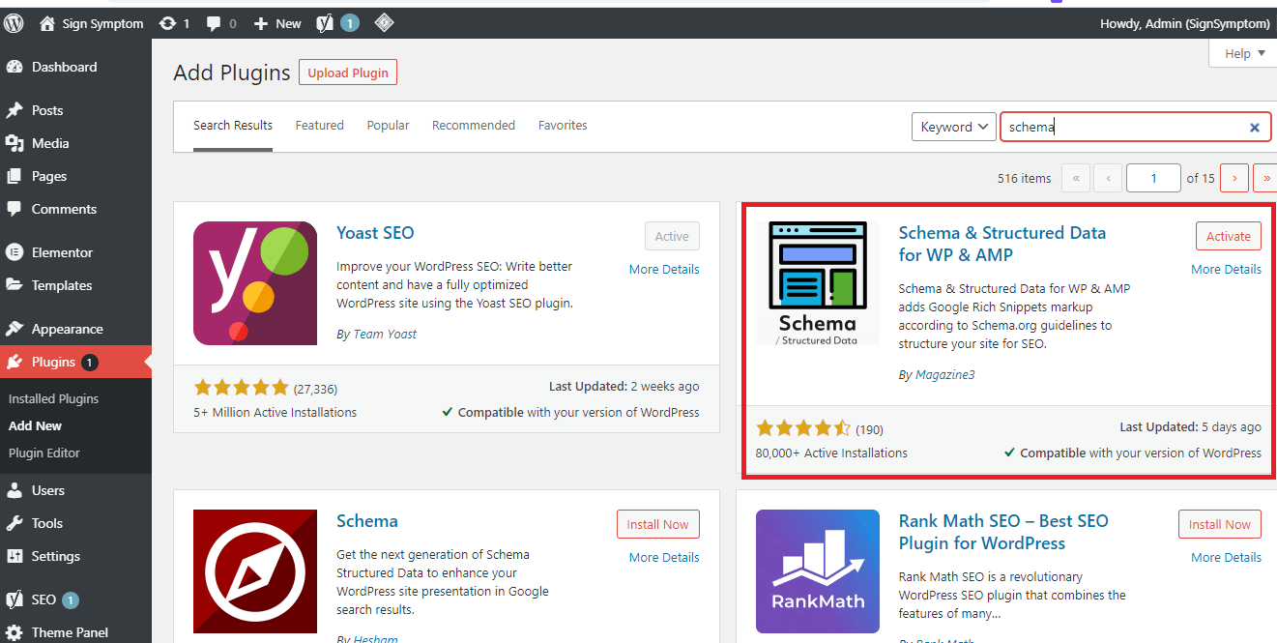Open the Howdy, Admin account menu
This screenshot has width=1277, height=643.
1185,23
